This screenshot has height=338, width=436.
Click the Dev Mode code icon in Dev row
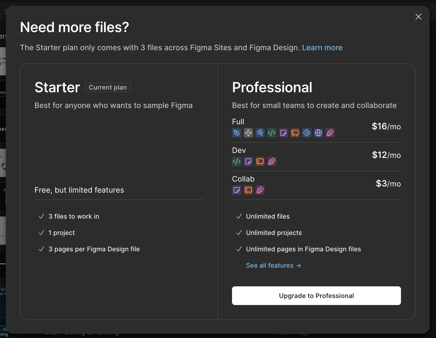coord(237,161)
